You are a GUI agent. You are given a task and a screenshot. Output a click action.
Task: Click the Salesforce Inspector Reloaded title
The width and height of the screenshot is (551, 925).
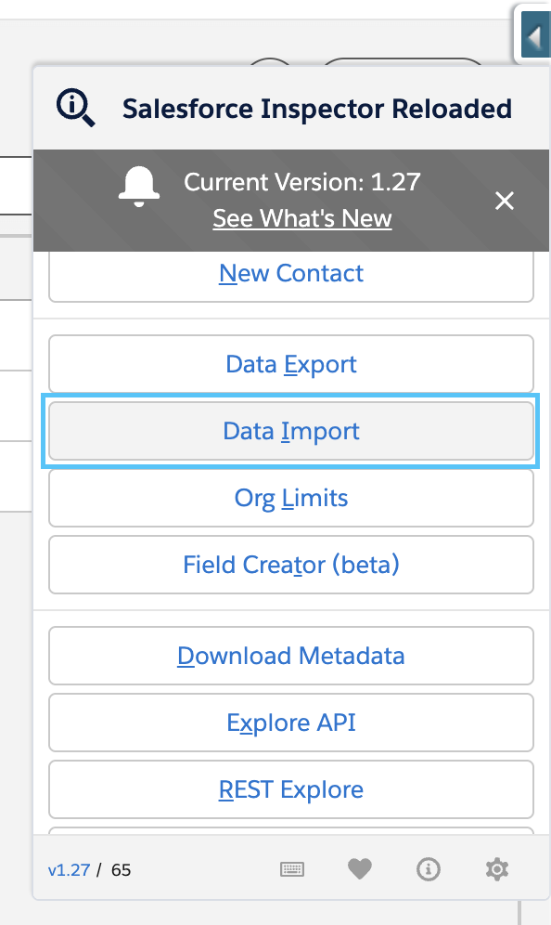click(x=317, y=109)
